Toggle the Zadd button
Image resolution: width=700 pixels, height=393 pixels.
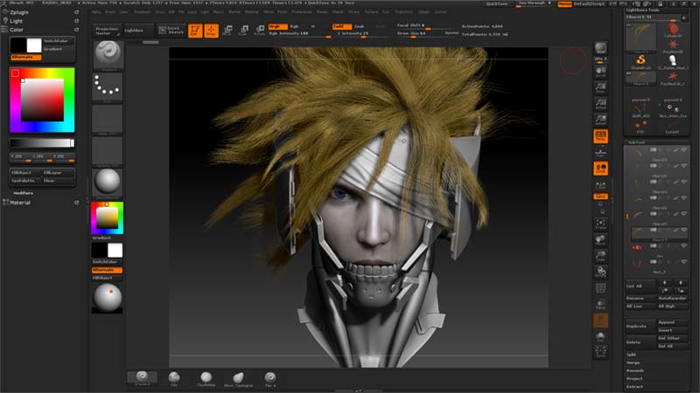coord(341,27)
